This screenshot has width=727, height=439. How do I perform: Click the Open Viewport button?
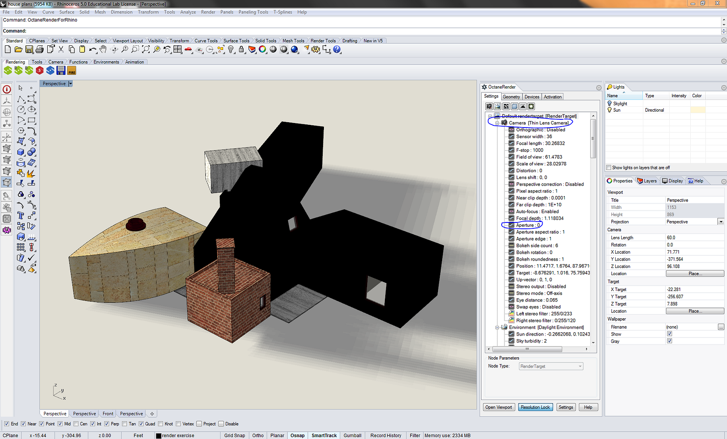[x=498, y=407]
